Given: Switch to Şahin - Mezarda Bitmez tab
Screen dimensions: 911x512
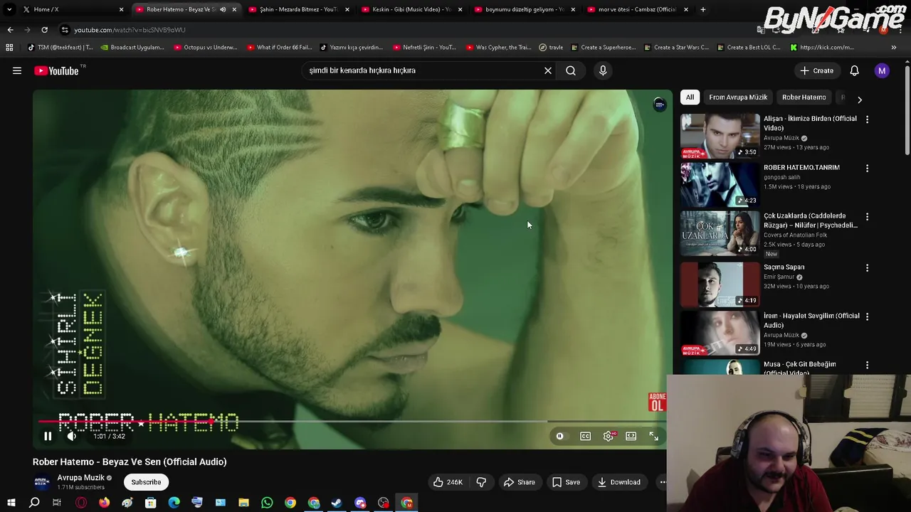Looking at the screenshot, I should tap(297, 9).
